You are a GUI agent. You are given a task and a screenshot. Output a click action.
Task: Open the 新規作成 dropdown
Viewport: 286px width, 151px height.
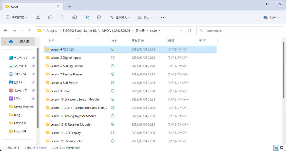(x=16, y=17)
